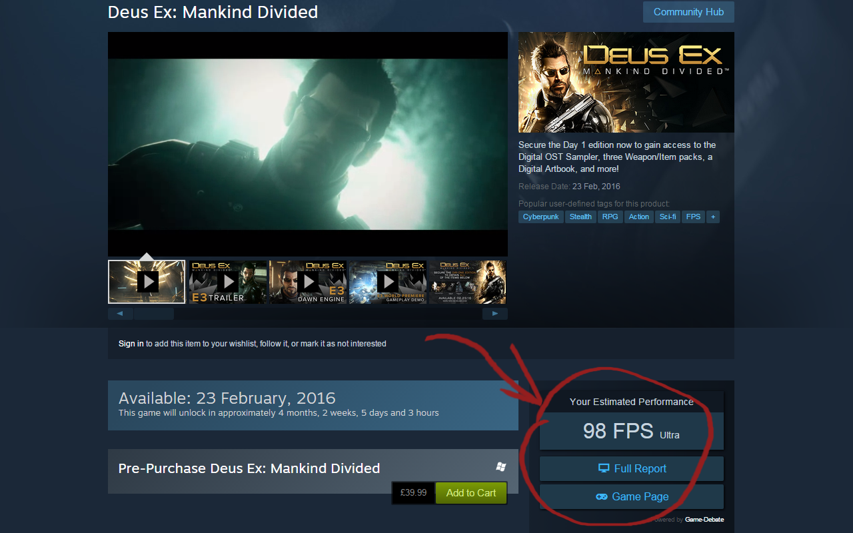Select the Sci-fi tag
Screen dimensions: 853x533
coord(667,217)
